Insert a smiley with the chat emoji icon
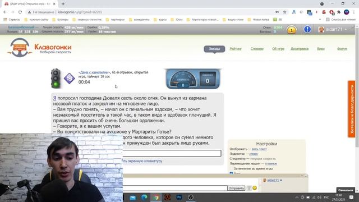Viewport: 359px width, 202px height. [254, 188]
